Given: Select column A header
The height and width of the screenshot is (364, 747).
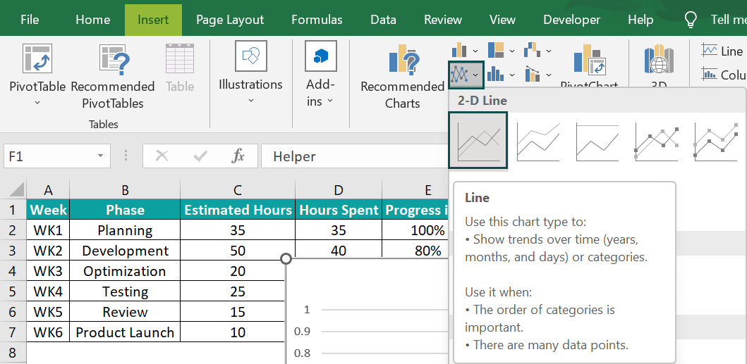Looking at the screenshot, I should (x=48, y=190).
